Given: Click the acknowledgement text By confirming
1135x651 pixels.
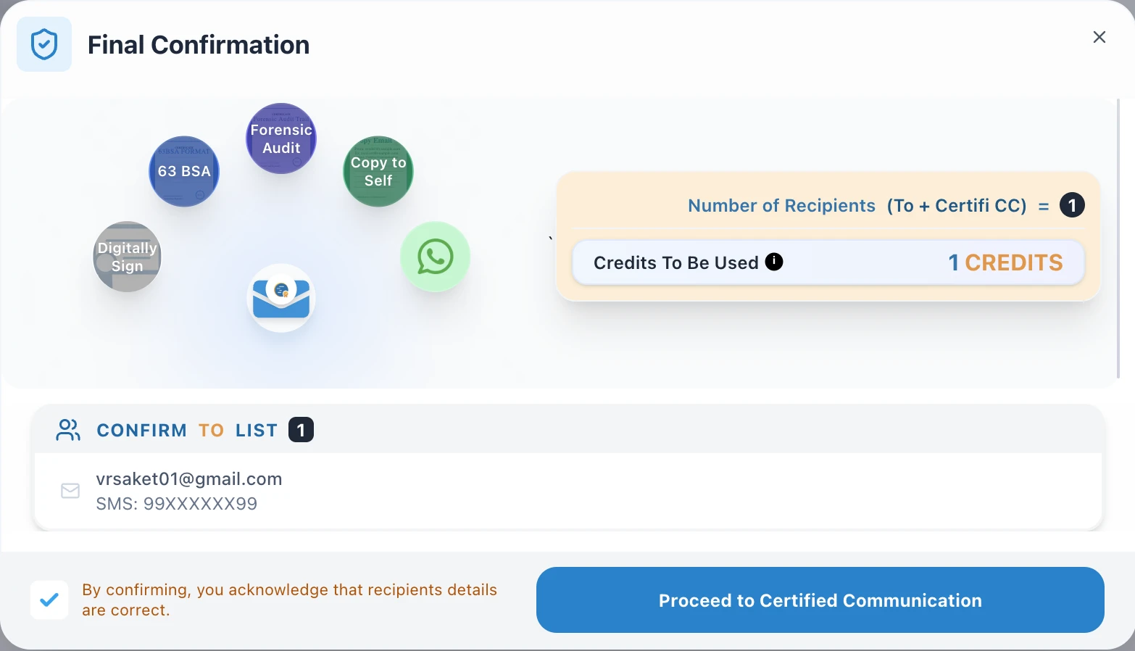Looking at the screenshot, I should pyautogui.click(x=289, y=600).
